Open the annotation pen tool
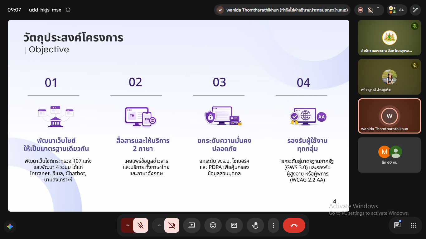The image size is (426, 239). (x=415, y=10)
